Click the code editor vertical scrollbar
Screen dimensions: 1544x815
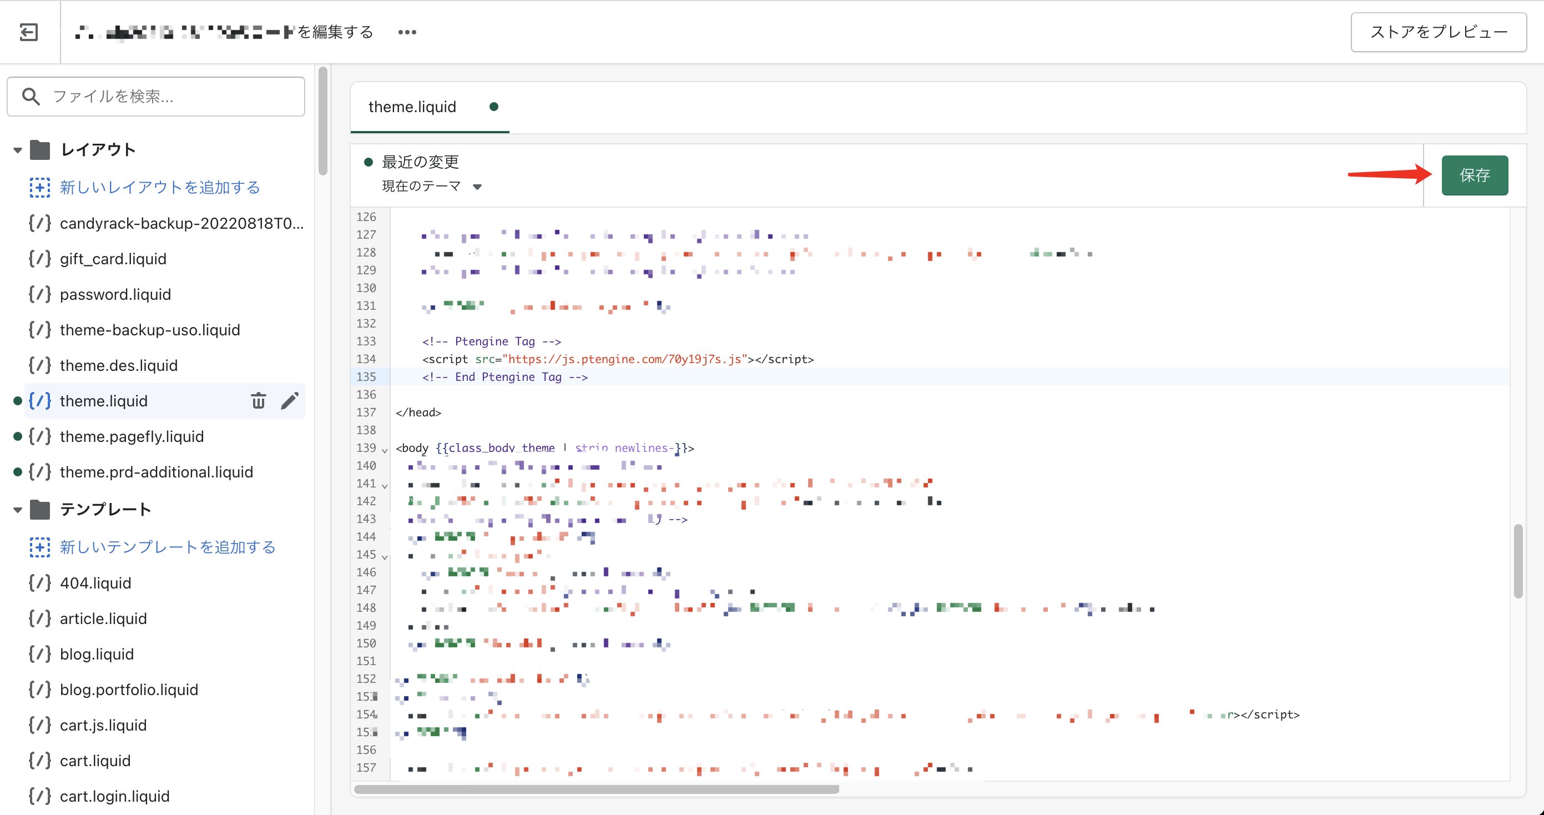click(x=1518, y=561)
